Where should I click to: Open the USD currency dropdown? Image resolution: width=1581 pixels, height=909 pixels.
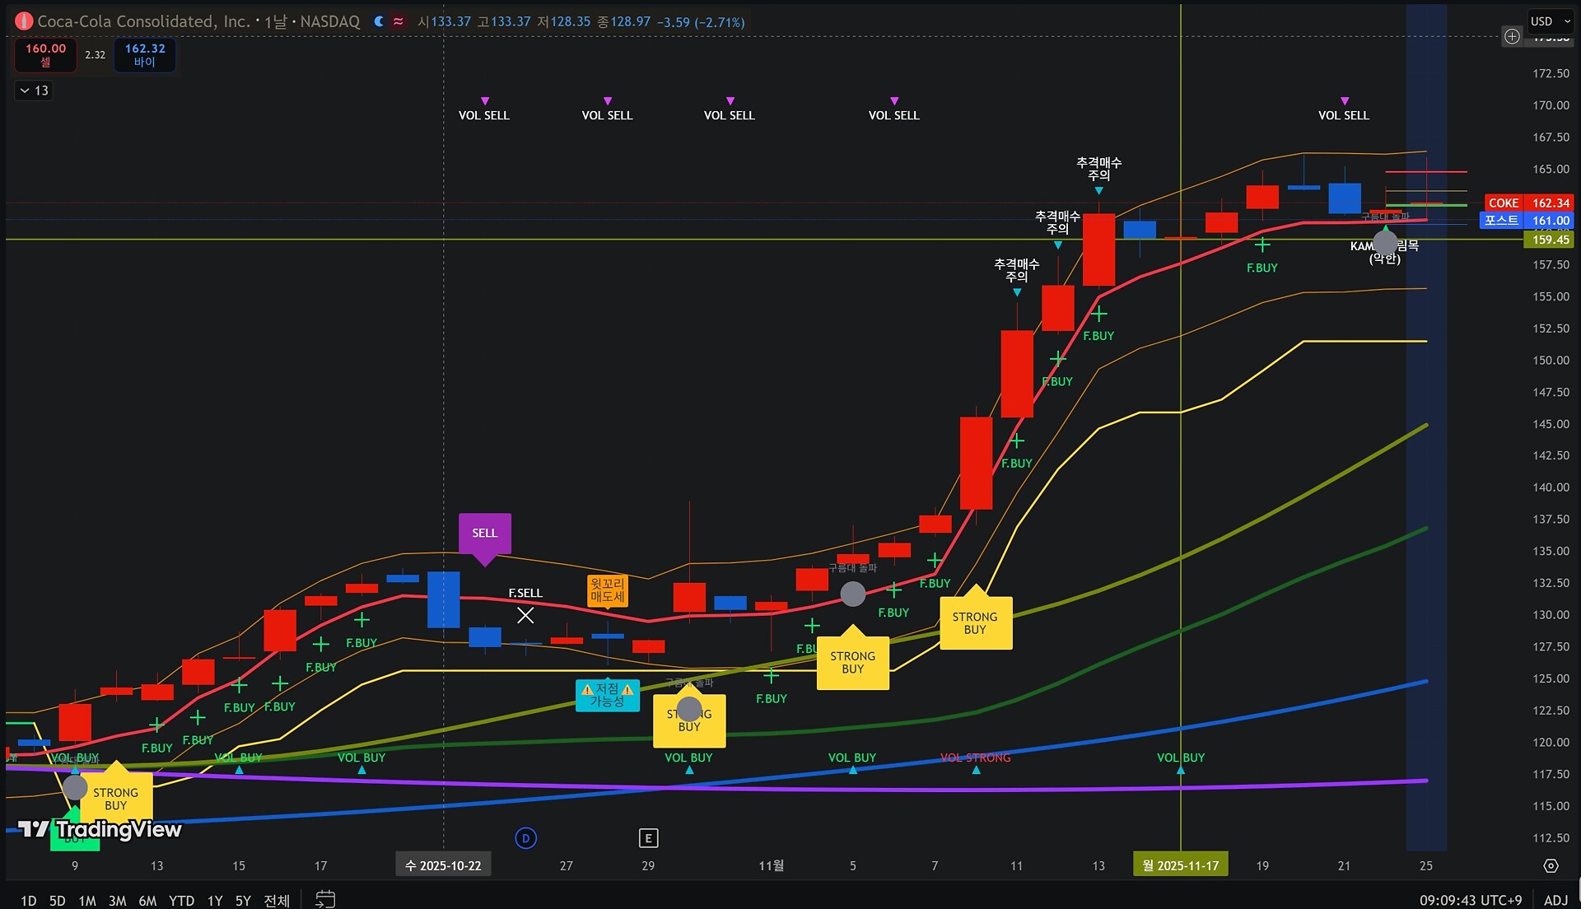(x=1549, y=21)
